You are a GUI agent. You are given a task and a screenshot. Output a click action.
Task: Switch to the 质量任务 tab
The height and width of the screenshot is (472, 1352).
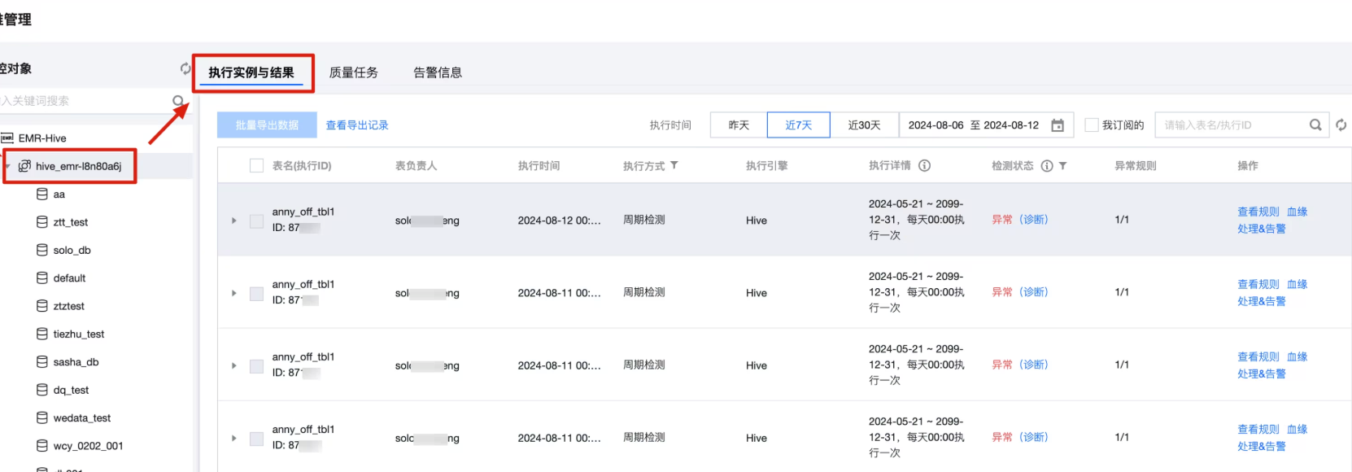pyautogui.click(x=353, y=72)
